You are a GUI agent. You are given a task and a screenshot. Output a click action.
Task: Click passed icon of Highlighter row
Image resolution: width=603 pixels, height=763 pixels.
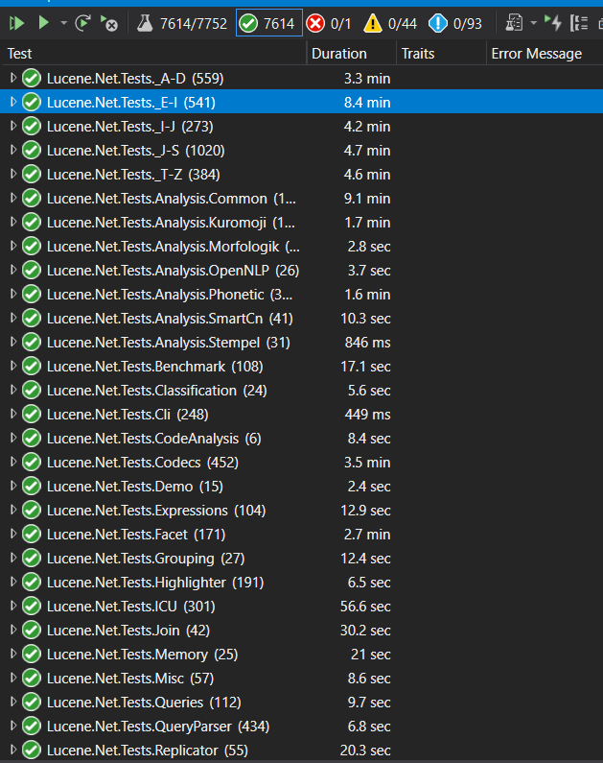tap(32, 583)
